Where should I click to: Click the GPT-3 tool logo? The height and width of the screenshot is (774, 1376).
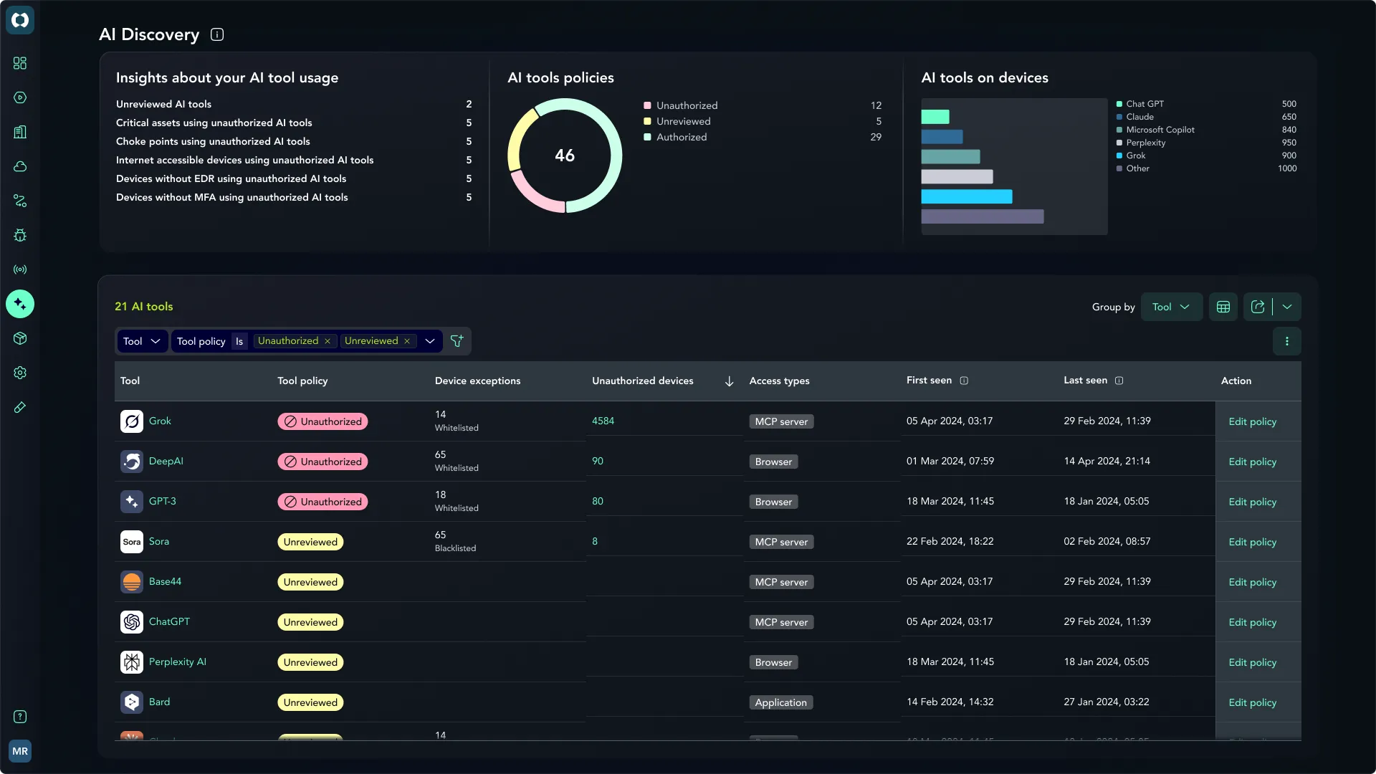tap(132, 502)
